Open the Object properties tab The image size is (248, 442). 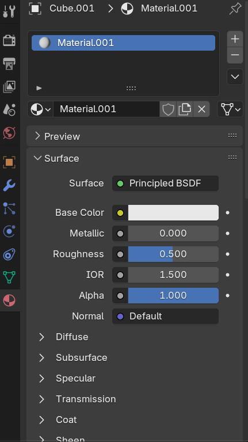click(9, 162)
